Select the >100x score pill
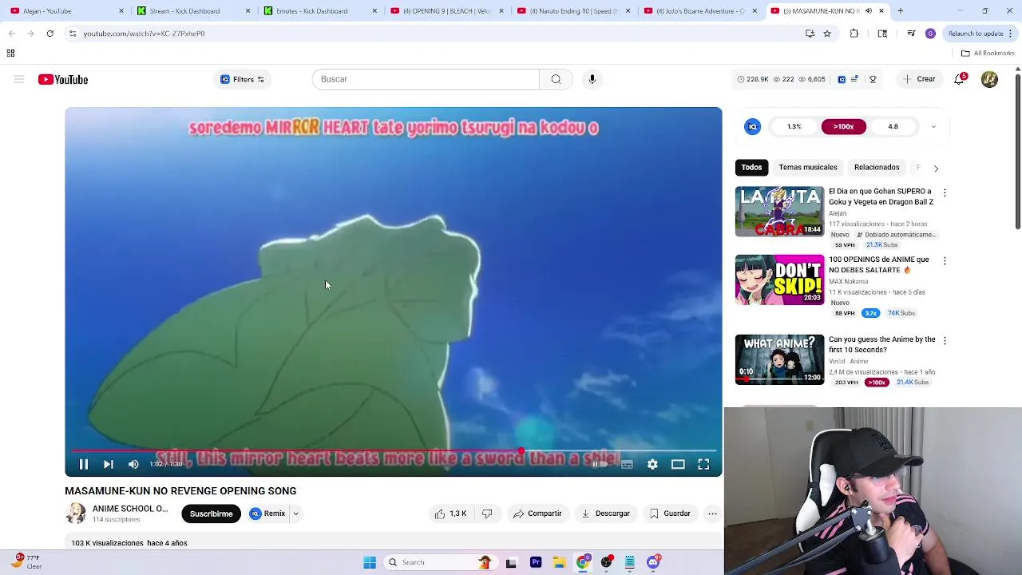The height and width of the screenshot is (575, 1022). pos(843,126)
